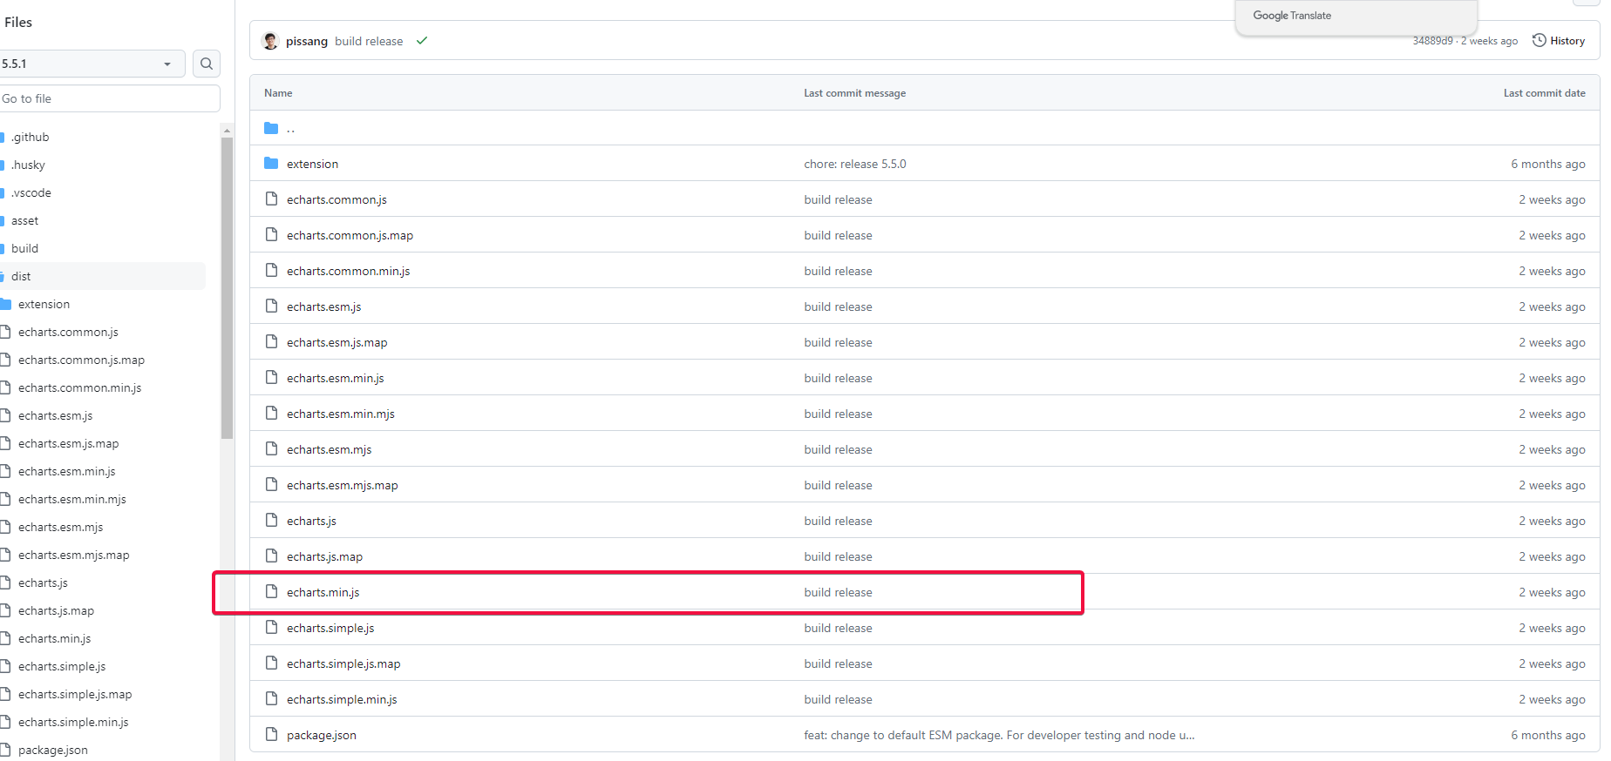The width and height of the screenshot is (1611, 761).
Task: Open echarts.esm.min.mjs in the file table
Action: pyautogui.click(x=341, y=414)
